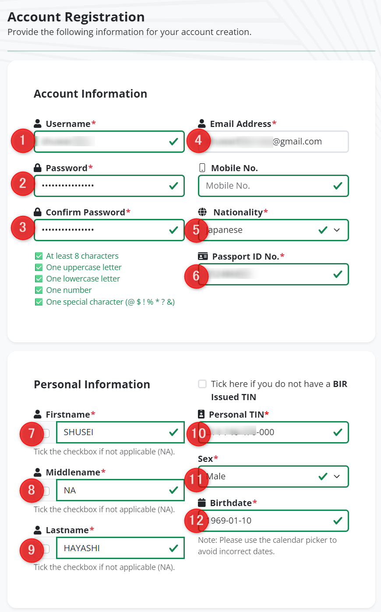Tick the Middlename not applicable checkbox
This screenshot has height=612, width=381.
(46, 491)
